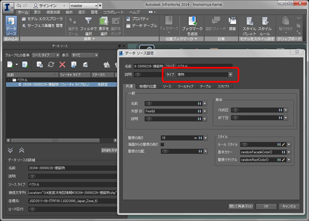
Task: Click the undo arrow in title bar
Action: pyautogui.click(x=19, y=5)
